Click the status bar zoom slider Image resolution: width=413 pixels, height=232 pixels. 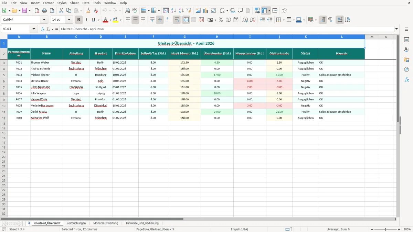click(x=385, y=229)
